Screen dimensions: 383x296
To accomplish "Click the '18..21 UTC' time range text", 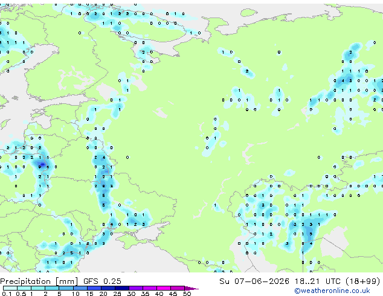I will point(317,282).
